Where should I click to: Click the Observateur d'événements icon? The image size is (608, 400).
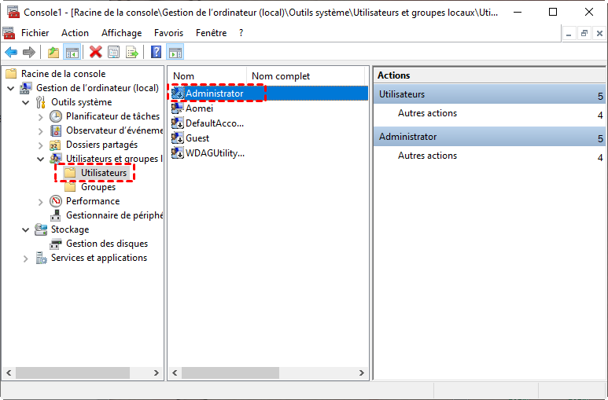(x=56, y=130)
